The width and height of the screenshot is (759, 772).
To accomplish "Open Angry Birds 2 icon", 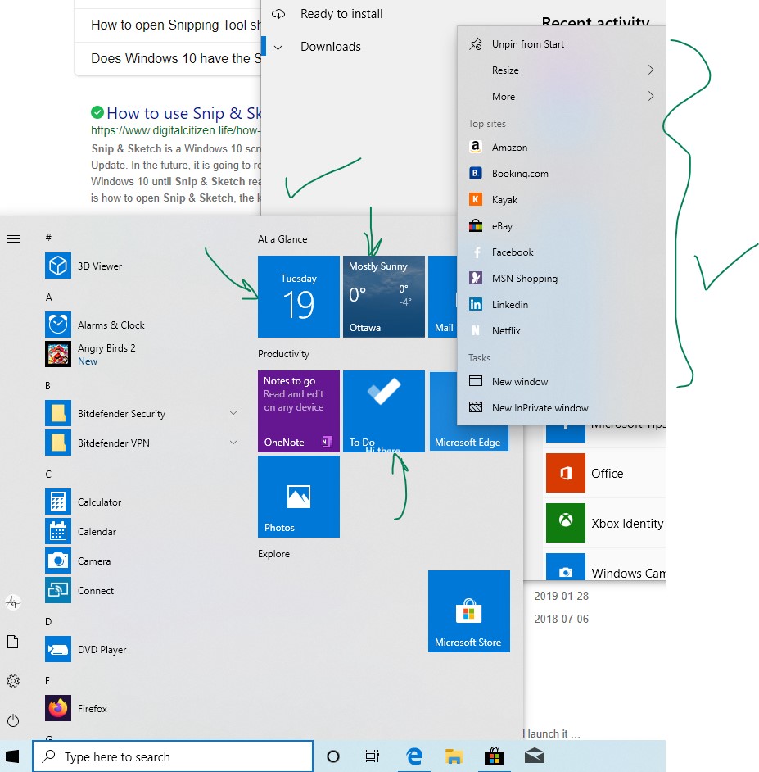I will [58, 354].
